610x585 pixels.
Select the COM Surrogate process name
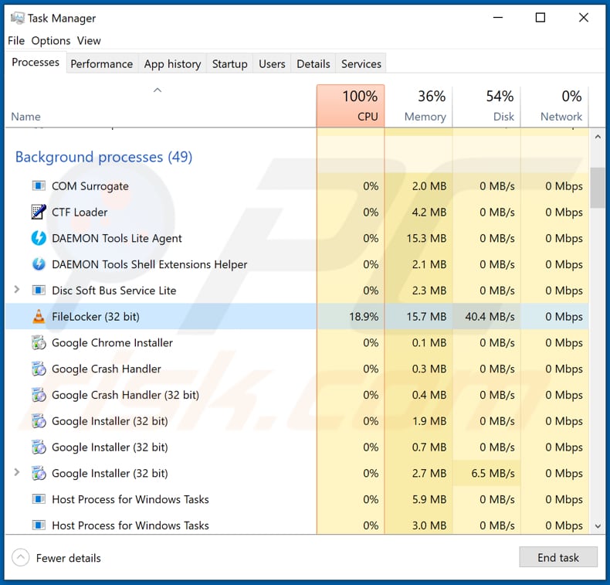(90, 186)
